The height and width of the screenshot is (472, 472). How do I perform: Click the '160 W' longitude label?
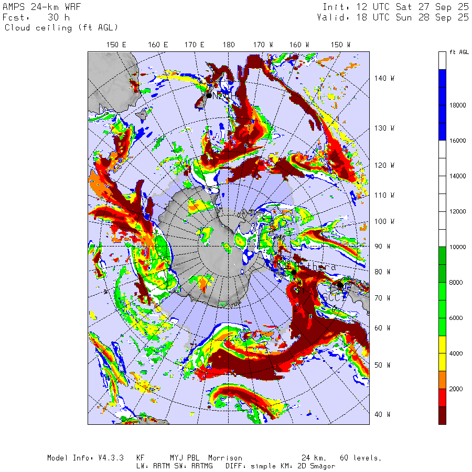(x=299, y=45)
